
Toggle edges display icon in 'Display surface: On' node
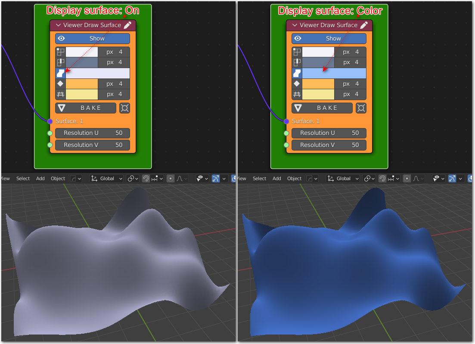61,62
